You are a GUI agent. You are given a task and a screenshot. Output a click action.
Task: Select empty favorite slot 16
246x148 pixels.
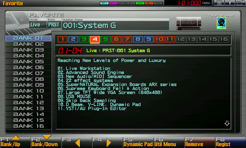click(224, 39)
